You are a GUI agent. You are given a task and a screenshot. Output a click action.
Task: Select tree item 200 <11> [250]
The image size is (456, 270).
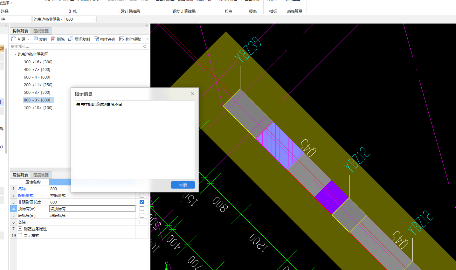coord(38,85)
